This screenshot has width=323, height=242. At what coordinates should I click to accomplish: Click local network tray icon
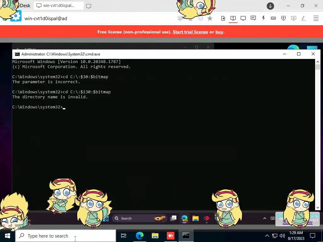275,236
